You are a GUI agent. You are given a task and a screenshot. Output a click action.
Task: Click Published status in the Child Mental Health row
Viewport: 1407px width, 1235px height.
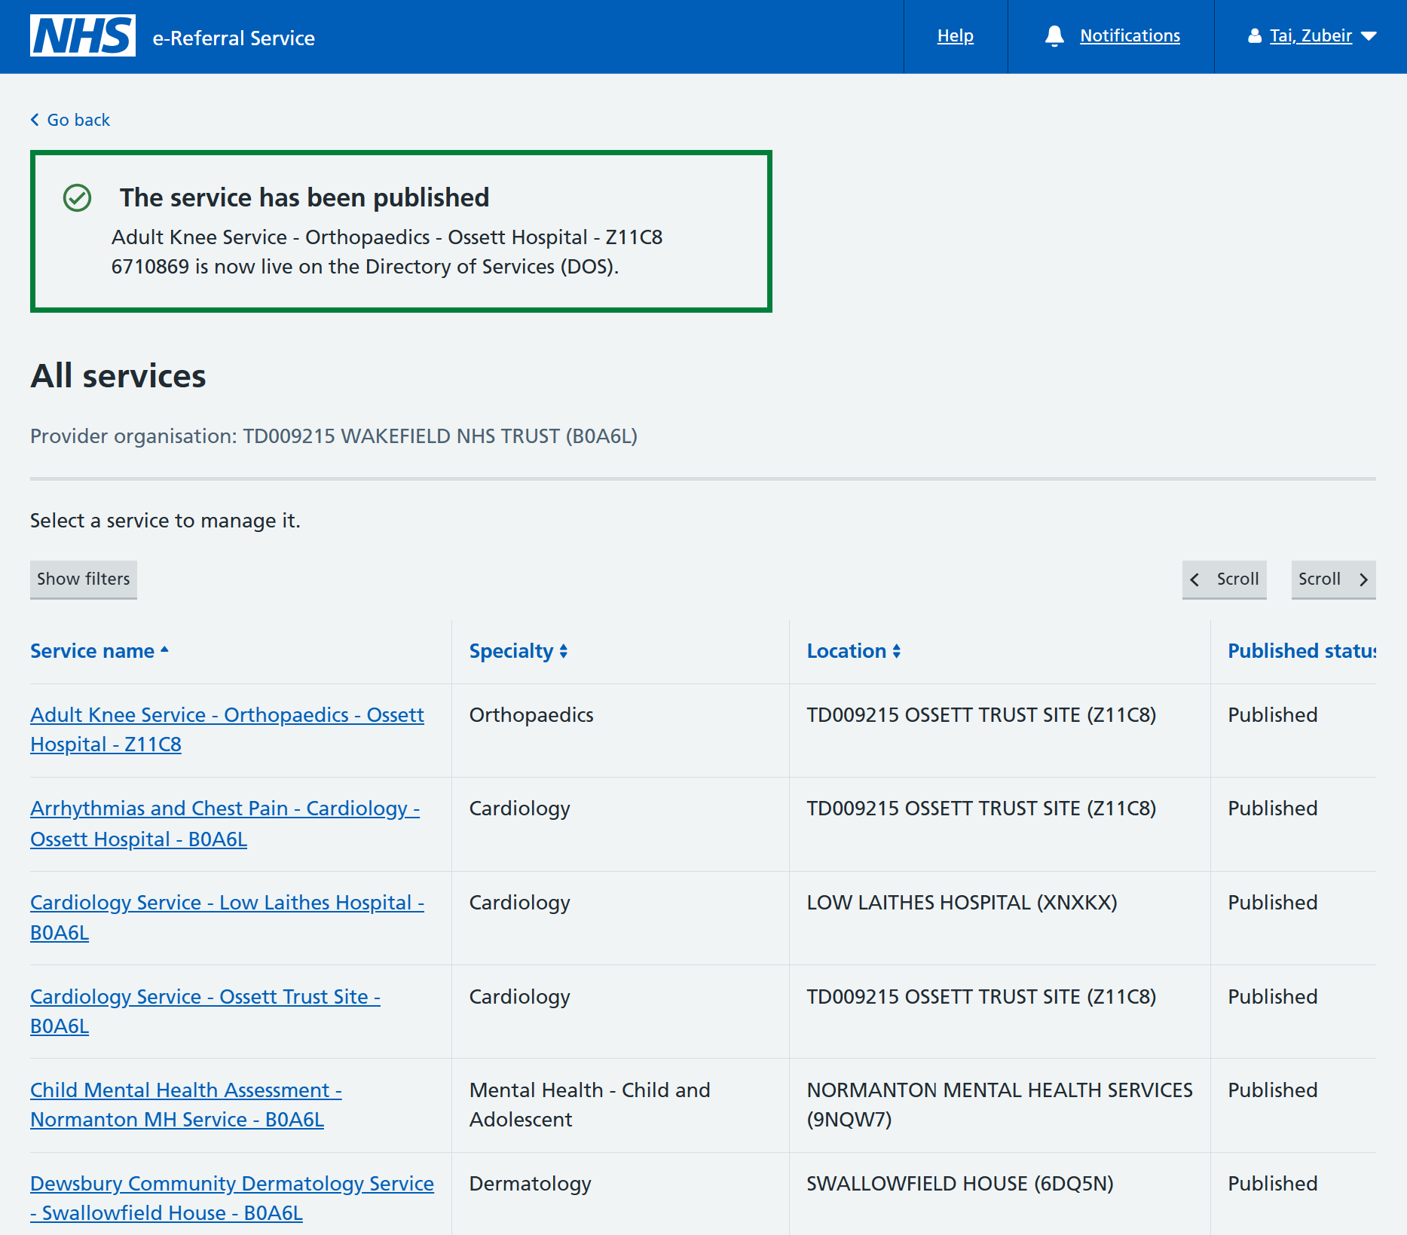click(1273, 1090)
